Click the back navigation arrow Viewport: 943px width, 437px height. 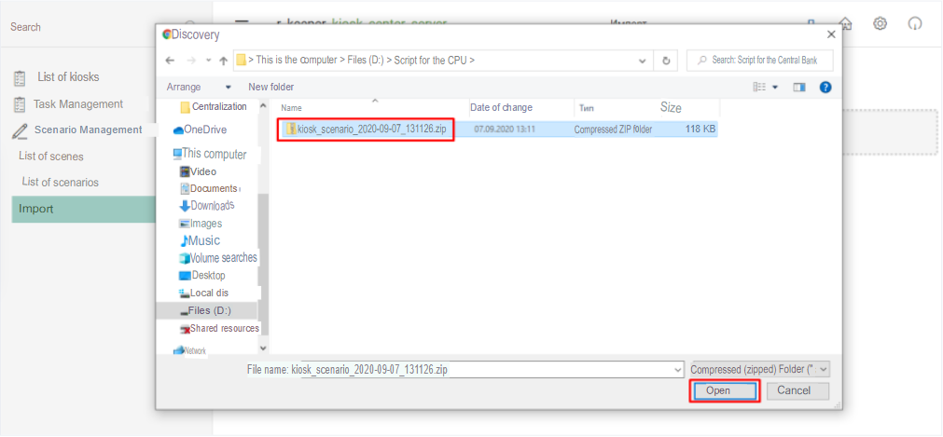(x=170, y=60)
